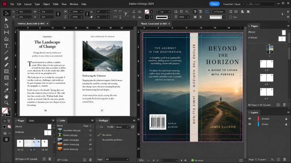Select the A-Master row in right Pages panel
This screenshot has width=291, height=163.
pyautogui.click(x=267, y=38)
